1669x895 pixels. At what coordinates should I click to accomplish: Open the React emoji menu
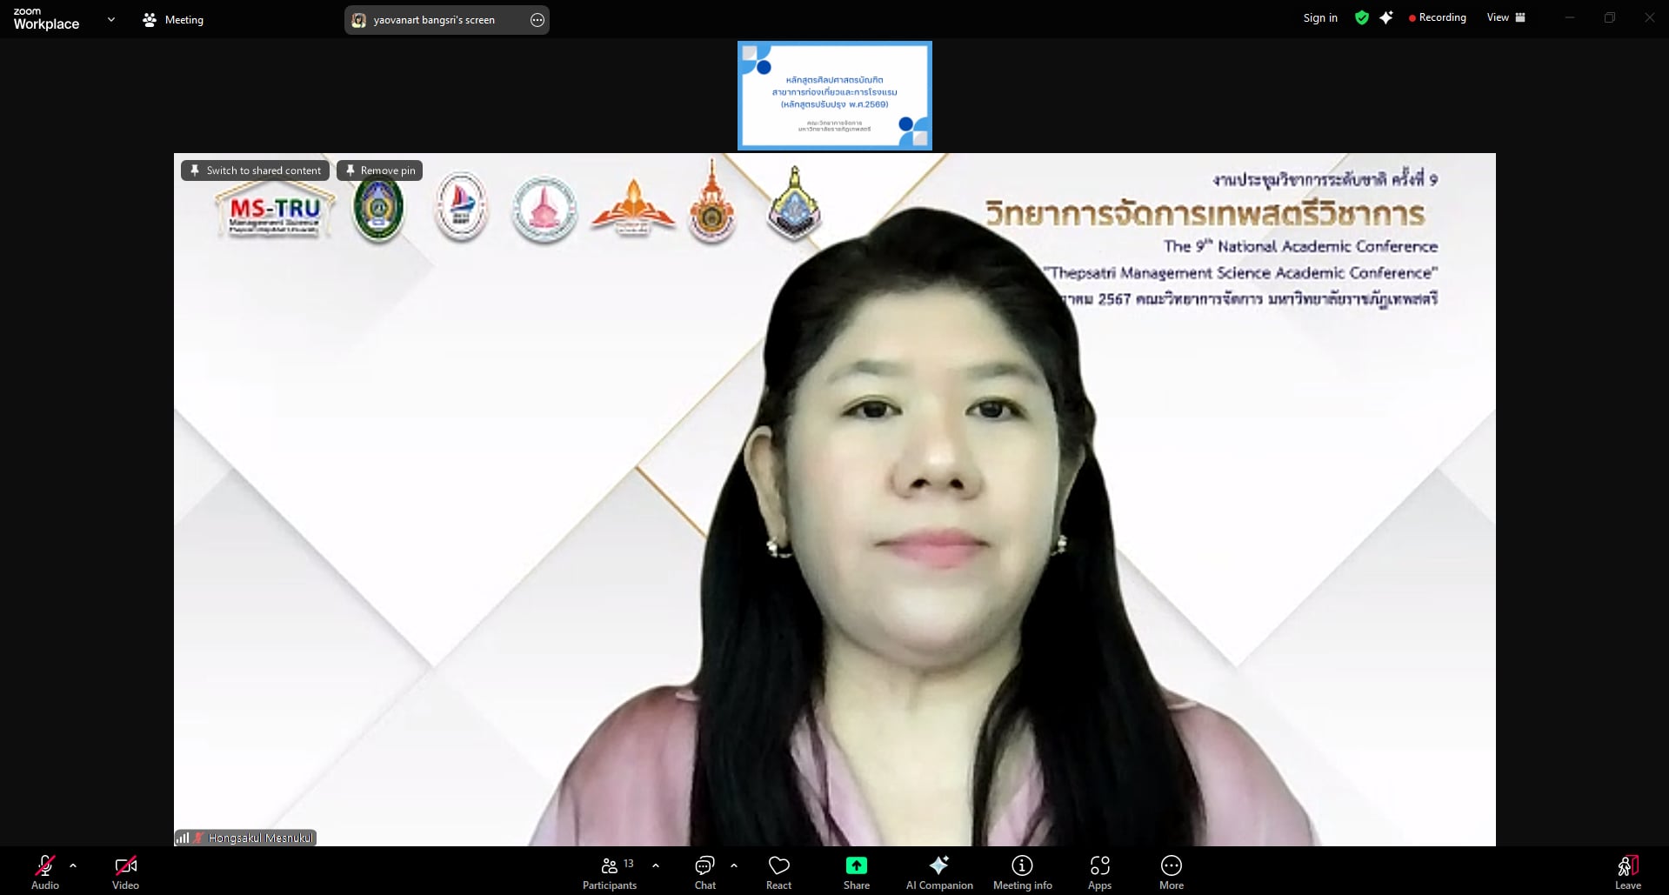(778, 872)
